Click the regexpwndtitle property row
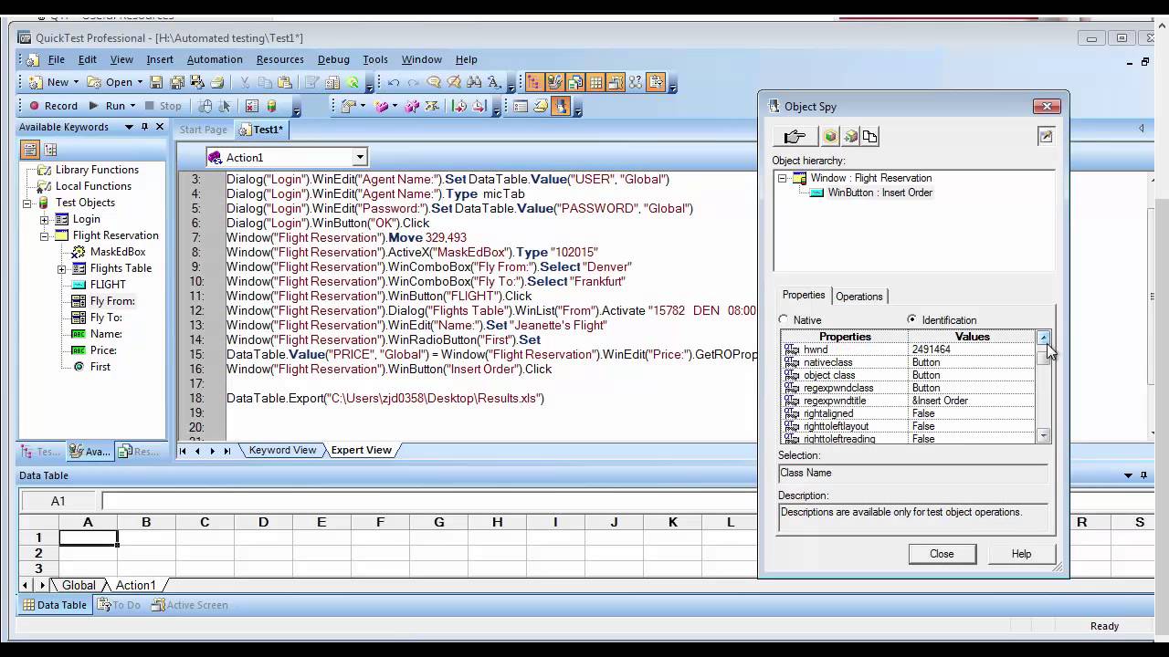1169x657 pixels. (x=909, y=401)
